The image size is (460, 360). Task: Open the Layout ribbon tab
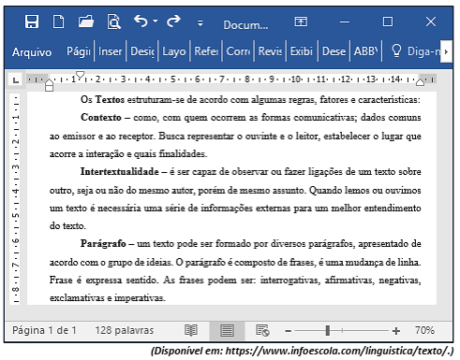174,51
